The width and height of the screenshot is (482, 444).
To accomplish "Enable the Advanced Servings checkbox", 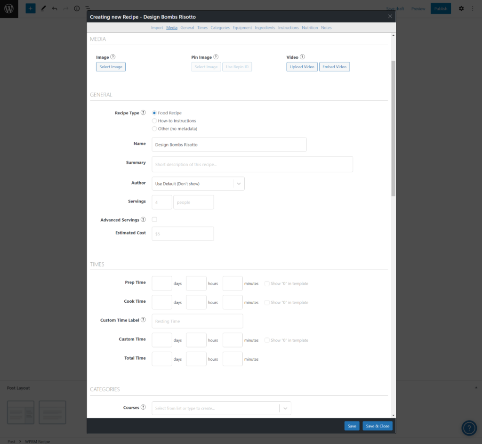I will tap(154, 219).
